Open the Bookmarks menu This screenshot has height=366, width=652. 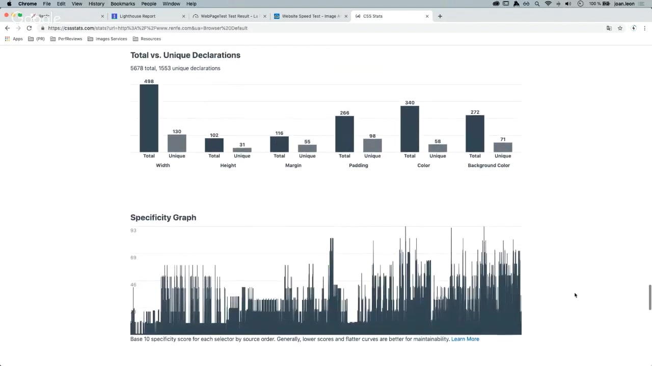tap(123, 4)
